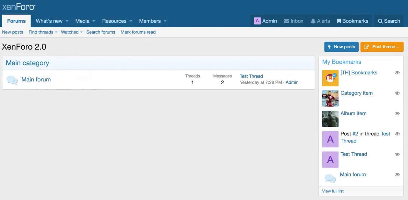This screenshot has width=408, height=200.
Task: Click the Yesterday at 7:28 PM timestamp
Action: 261,82
